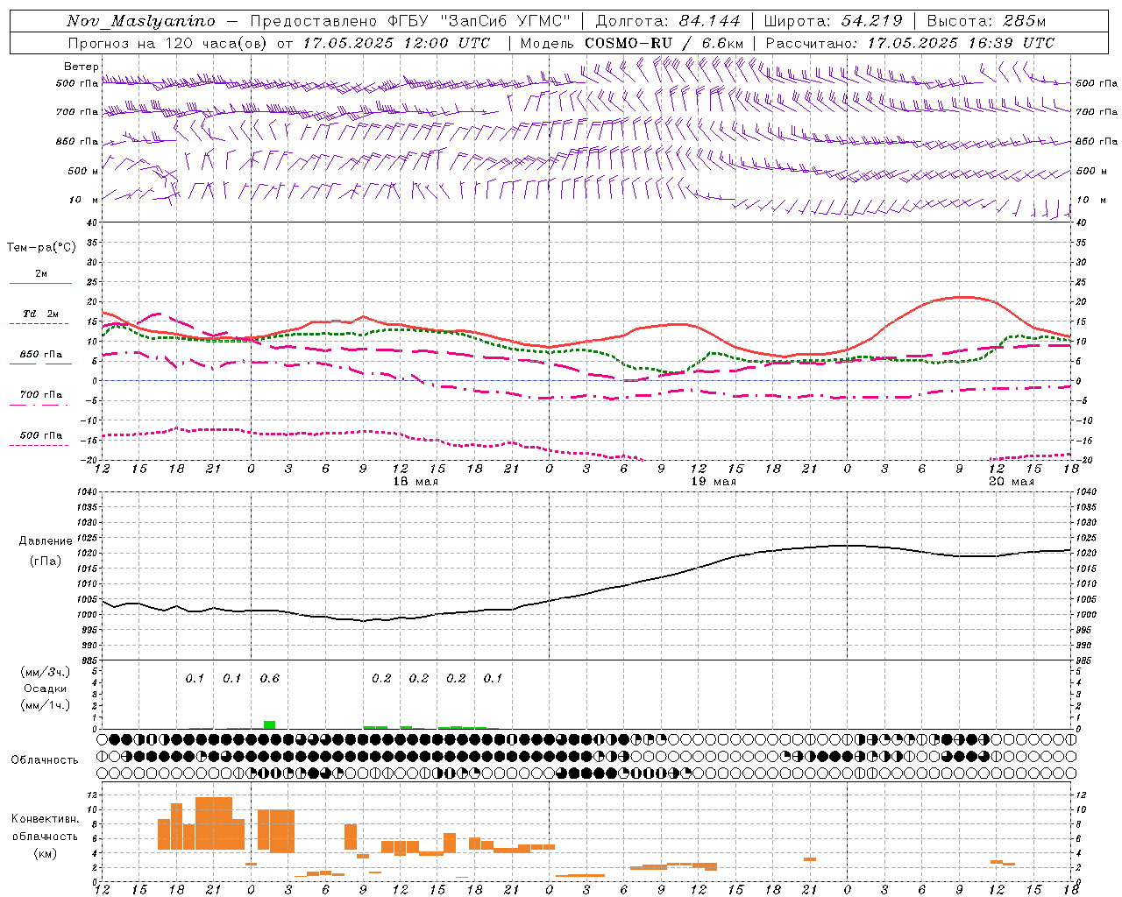Click the Осадки precipitation label
Viewport: 1122px width, 897px height.
tap(46, 689)
